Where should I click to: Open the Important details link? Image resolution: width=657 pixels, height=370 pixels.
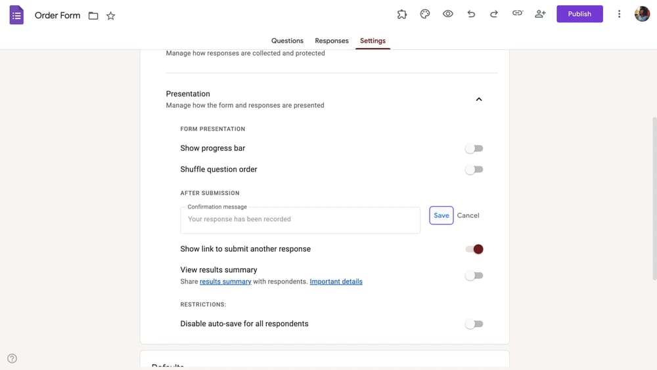[x=336, y=281]
